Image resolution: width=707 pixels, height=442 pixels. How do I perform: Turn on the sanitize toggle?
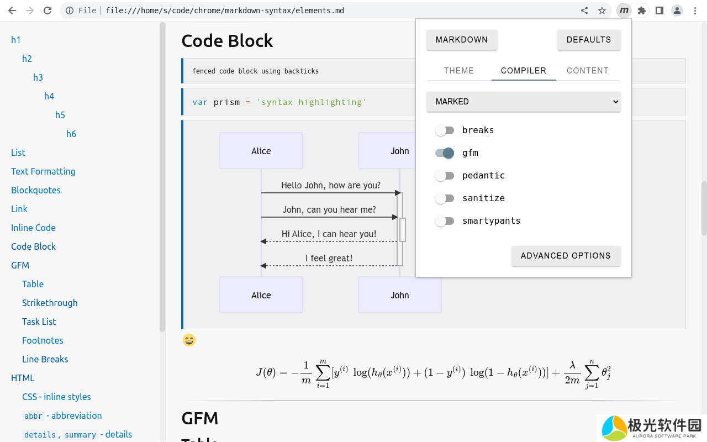(x=445, y=198)
